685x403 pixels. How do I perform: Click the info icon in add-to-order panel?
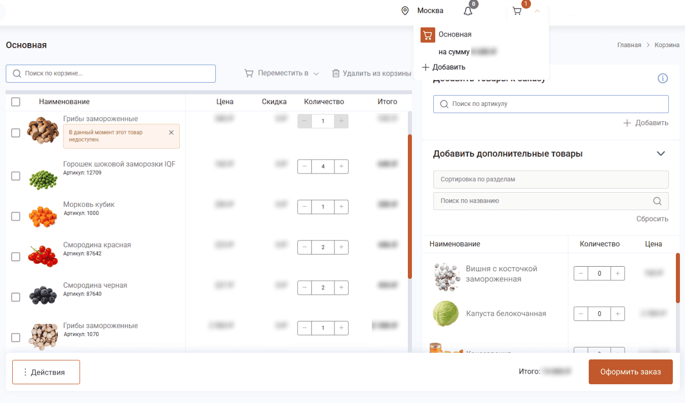point(663,78)
